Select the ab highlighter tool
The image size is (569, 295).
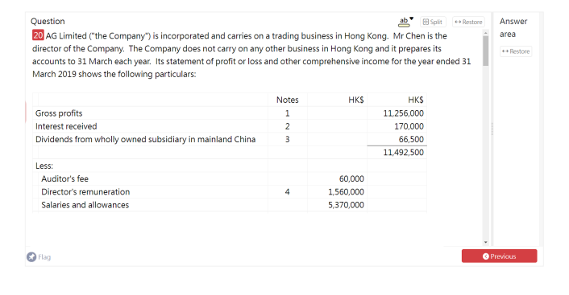click(404, 22)
